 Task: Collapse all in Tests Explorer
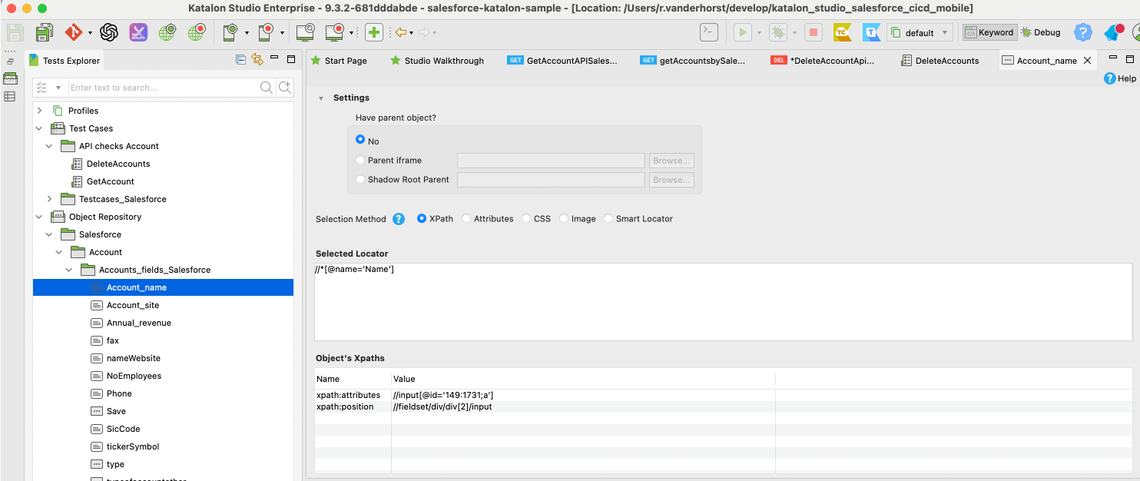[x=240, y=59]
